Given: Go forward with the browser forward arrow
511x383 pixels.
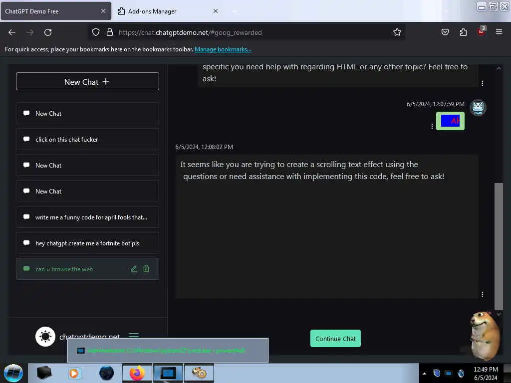Looking at the screenshot, I should pos(29,32).
